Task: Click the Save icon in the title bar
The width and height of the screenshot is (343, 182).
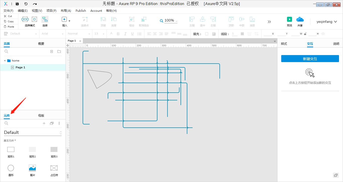Action: click(17, 4)
